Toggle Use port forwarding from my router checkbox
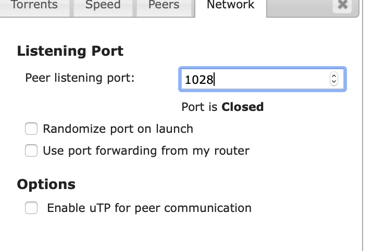Viewport: 373px width, 251px height. (x=32, y=151)
